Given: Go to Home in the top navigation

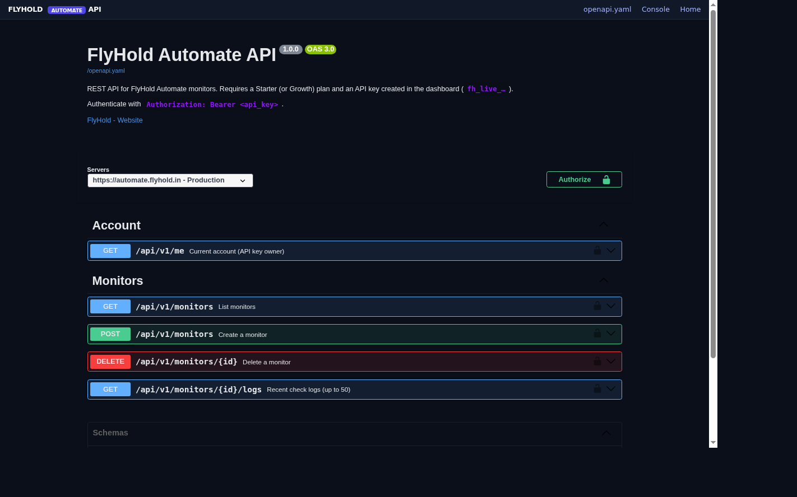Looking at the screenshot, I should click(x=691, y=10).
